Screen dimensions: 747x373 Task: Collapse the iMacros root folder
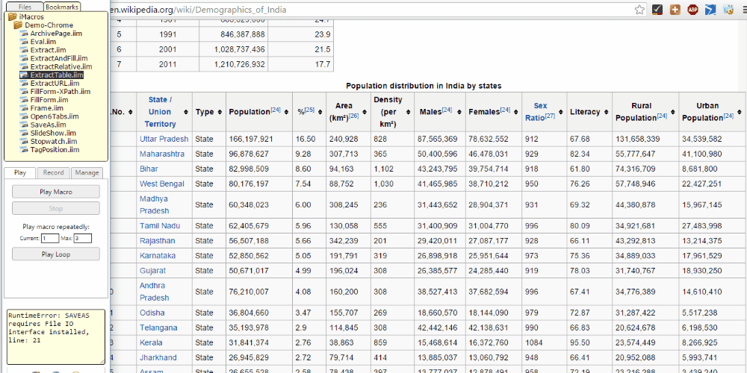pyautogui.click(x=13, y=17)
